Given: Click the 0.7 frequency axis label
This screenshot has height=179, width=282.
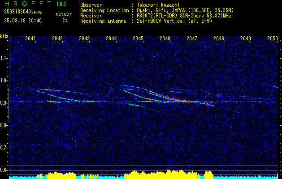Looking at the screenshot, I should pyautogui.click(x=4, y=148).
